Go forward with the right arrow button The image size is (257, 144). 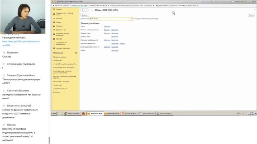tap(86, 10)
